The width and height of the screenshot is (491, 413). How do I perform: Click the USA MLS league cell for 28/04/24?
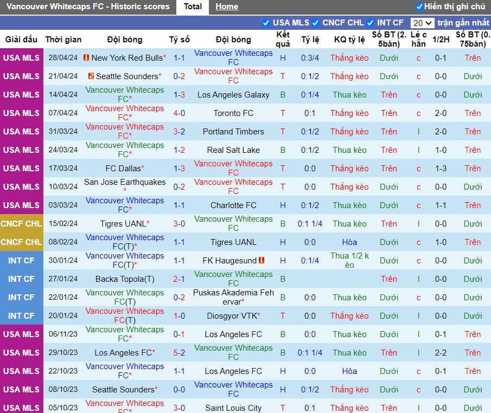[x=21, y=58]
